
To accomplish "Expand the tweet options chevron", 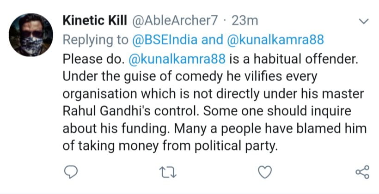I will coord(364,22).
